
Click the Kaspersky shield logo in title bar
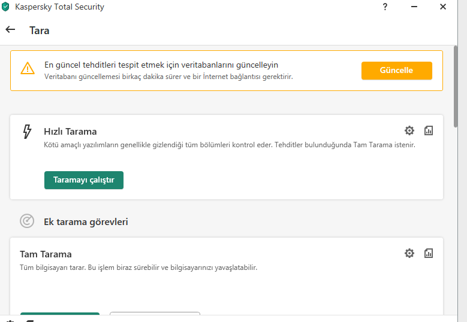pos(6,7)
